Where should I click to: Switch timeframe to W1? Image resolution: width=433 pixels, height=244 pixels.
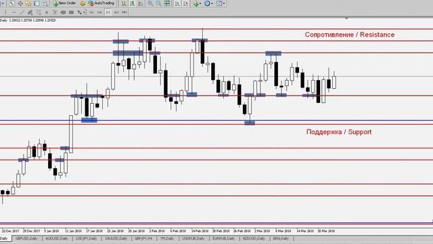click(116, 12)
